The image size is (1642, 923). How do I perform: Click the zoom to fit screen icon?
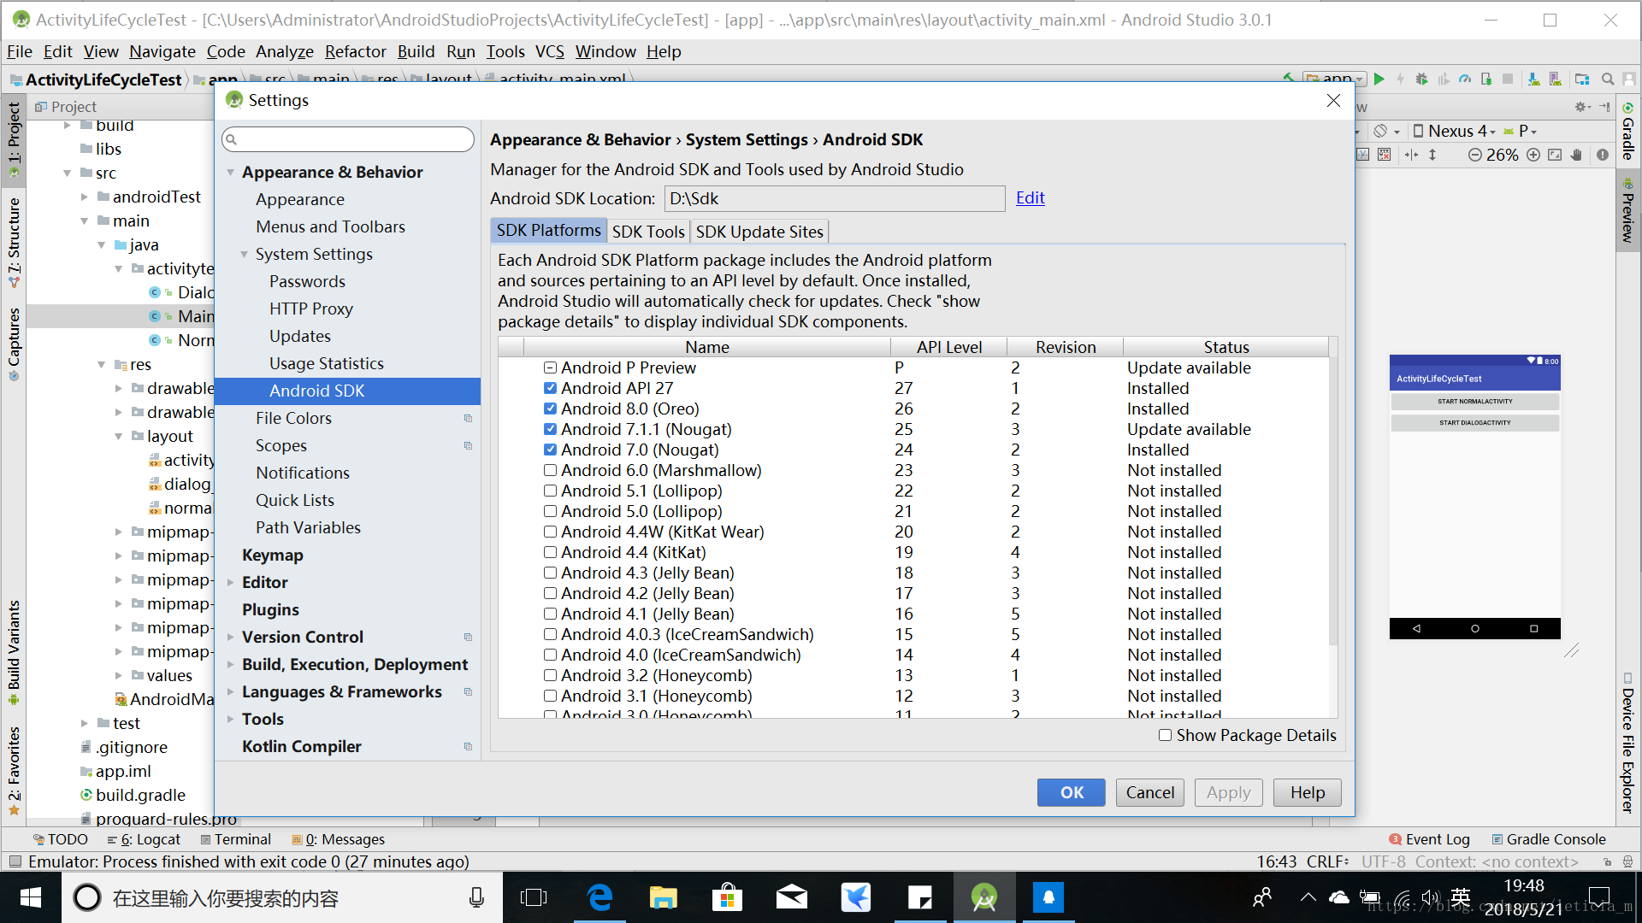coord(1555,155)
